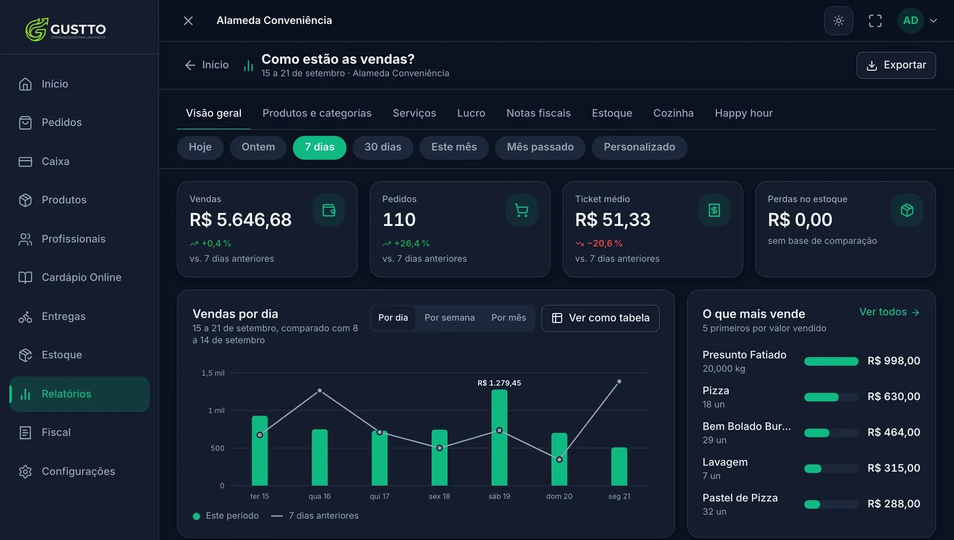Open the Notas fiscais tab
954x540 pixels.
[x=538, y=113]
